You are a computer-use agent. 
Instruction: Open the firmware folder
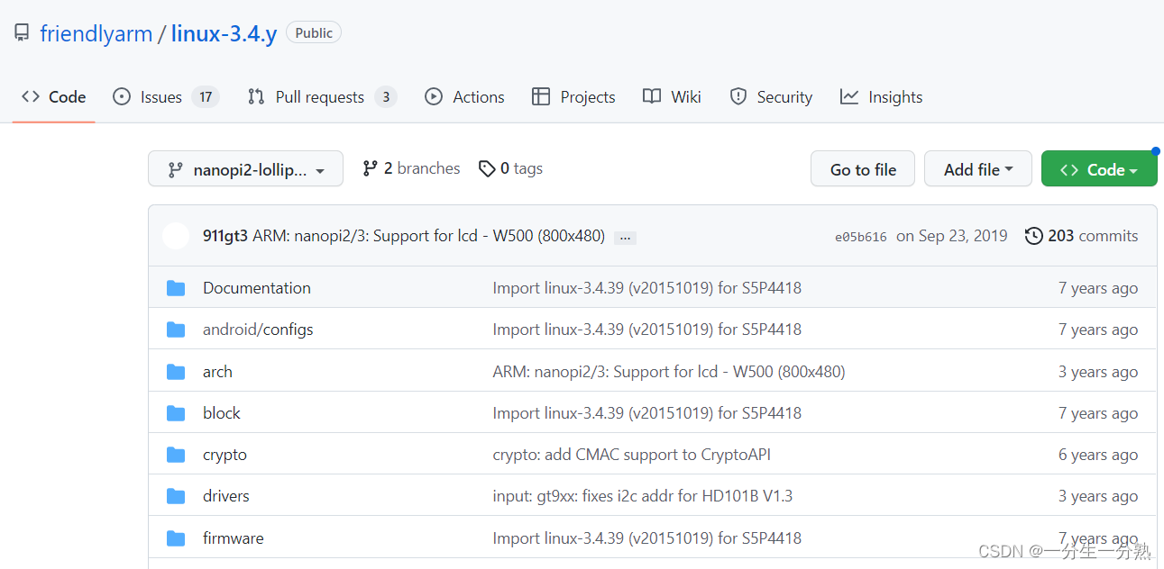click(x=234, y=538)
